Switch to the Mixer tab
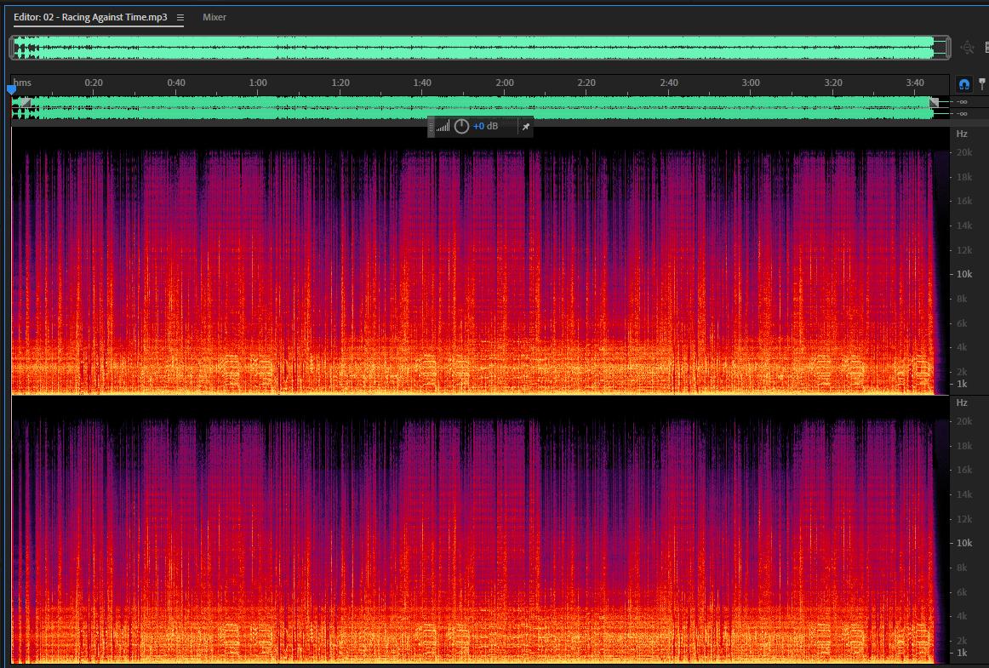The width and height of the screenshot is (989, 668). pos(214,17)
